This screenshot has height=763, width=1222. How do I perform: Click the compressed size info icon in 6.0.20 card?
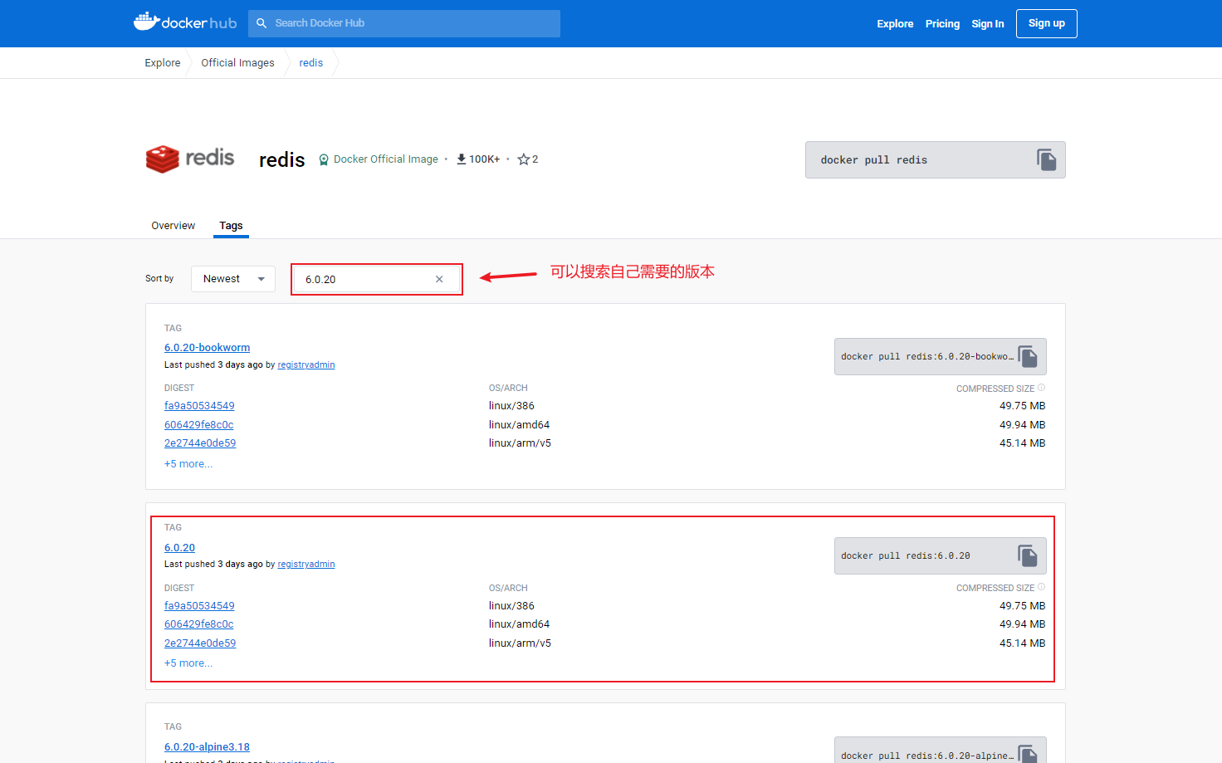[1041, 587]
